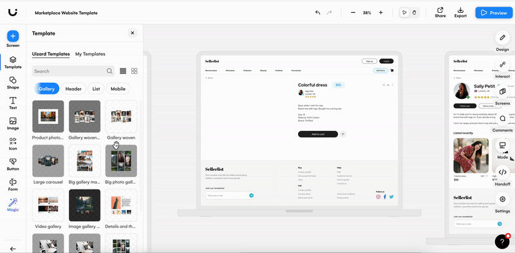Select the Big photo gall... template thumbnail
This screenshot has width=515, height=253.
tap(121, 161)
